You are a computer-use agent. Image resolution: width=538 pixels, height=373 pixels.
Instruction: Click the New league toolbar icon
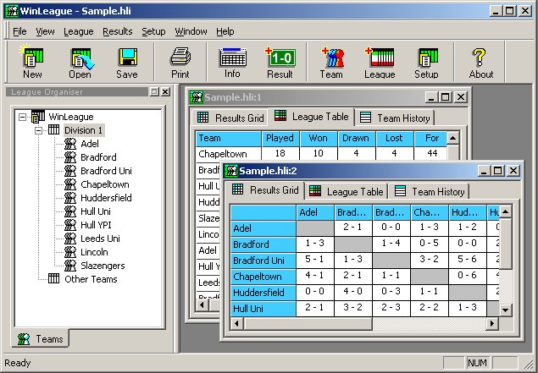pyautogui.click(x=32, y=63)
